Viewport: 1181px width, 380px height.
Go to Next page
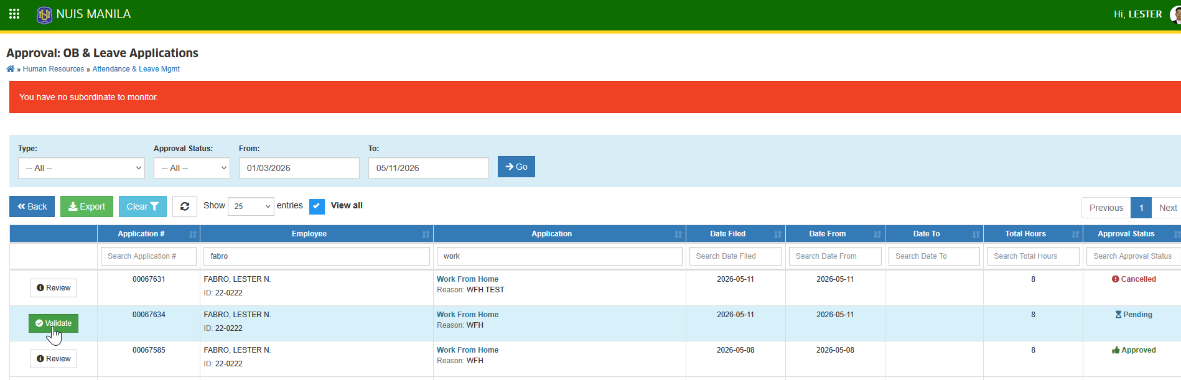tap(1167, 208)
